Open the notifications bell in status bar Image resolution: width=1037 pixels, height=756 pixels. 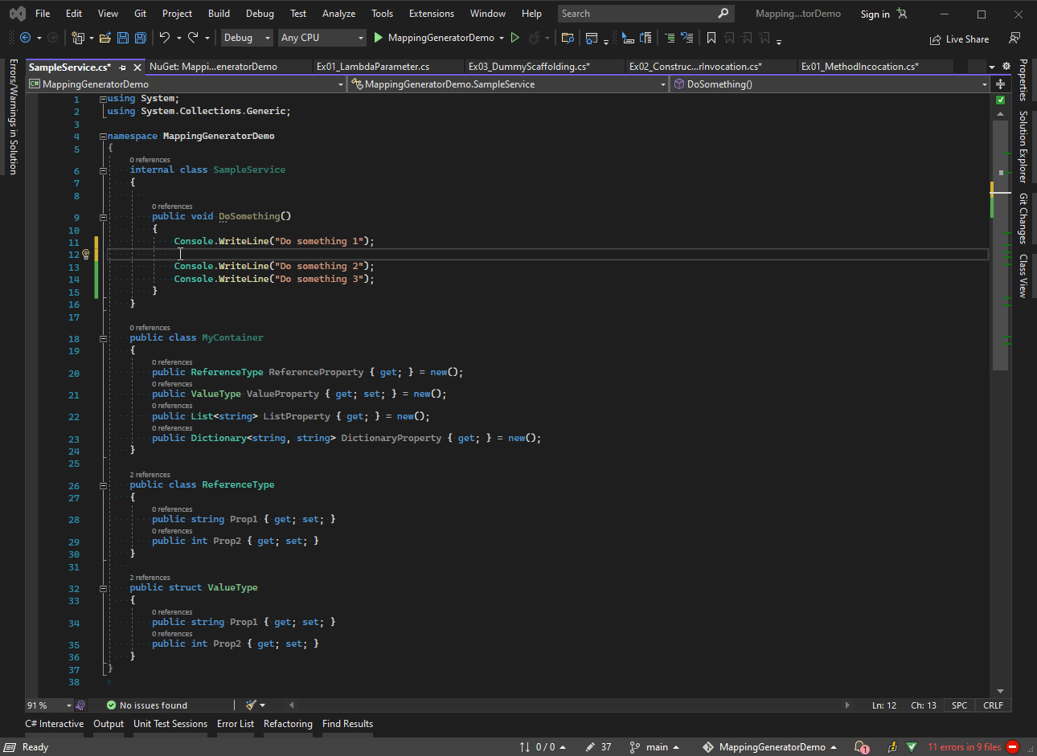pos(861,747)
